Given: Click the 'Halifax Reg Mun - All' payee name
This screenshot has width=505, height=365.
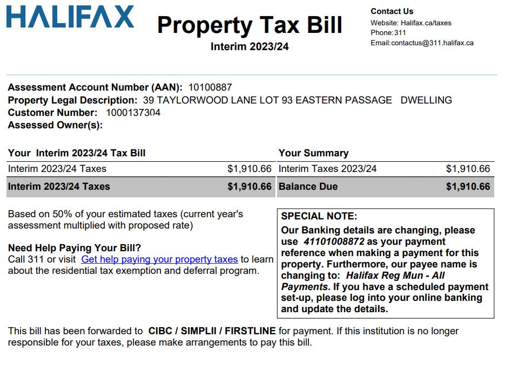Looking at the screenshot, I should point(395,276).
